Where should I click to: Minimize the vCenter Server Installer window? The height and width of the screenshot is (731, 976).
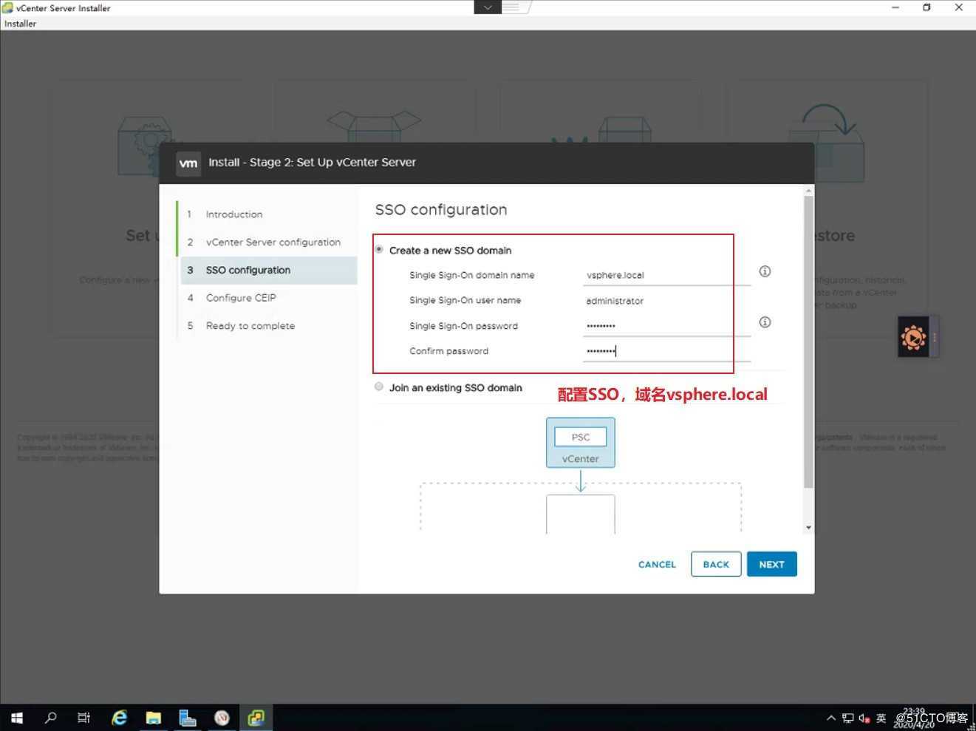click(x=895, y=7)
